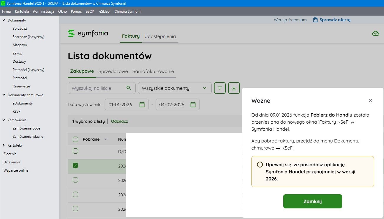
Task: Open calendar for start date 01-01-2026
Action: (142, 104)
